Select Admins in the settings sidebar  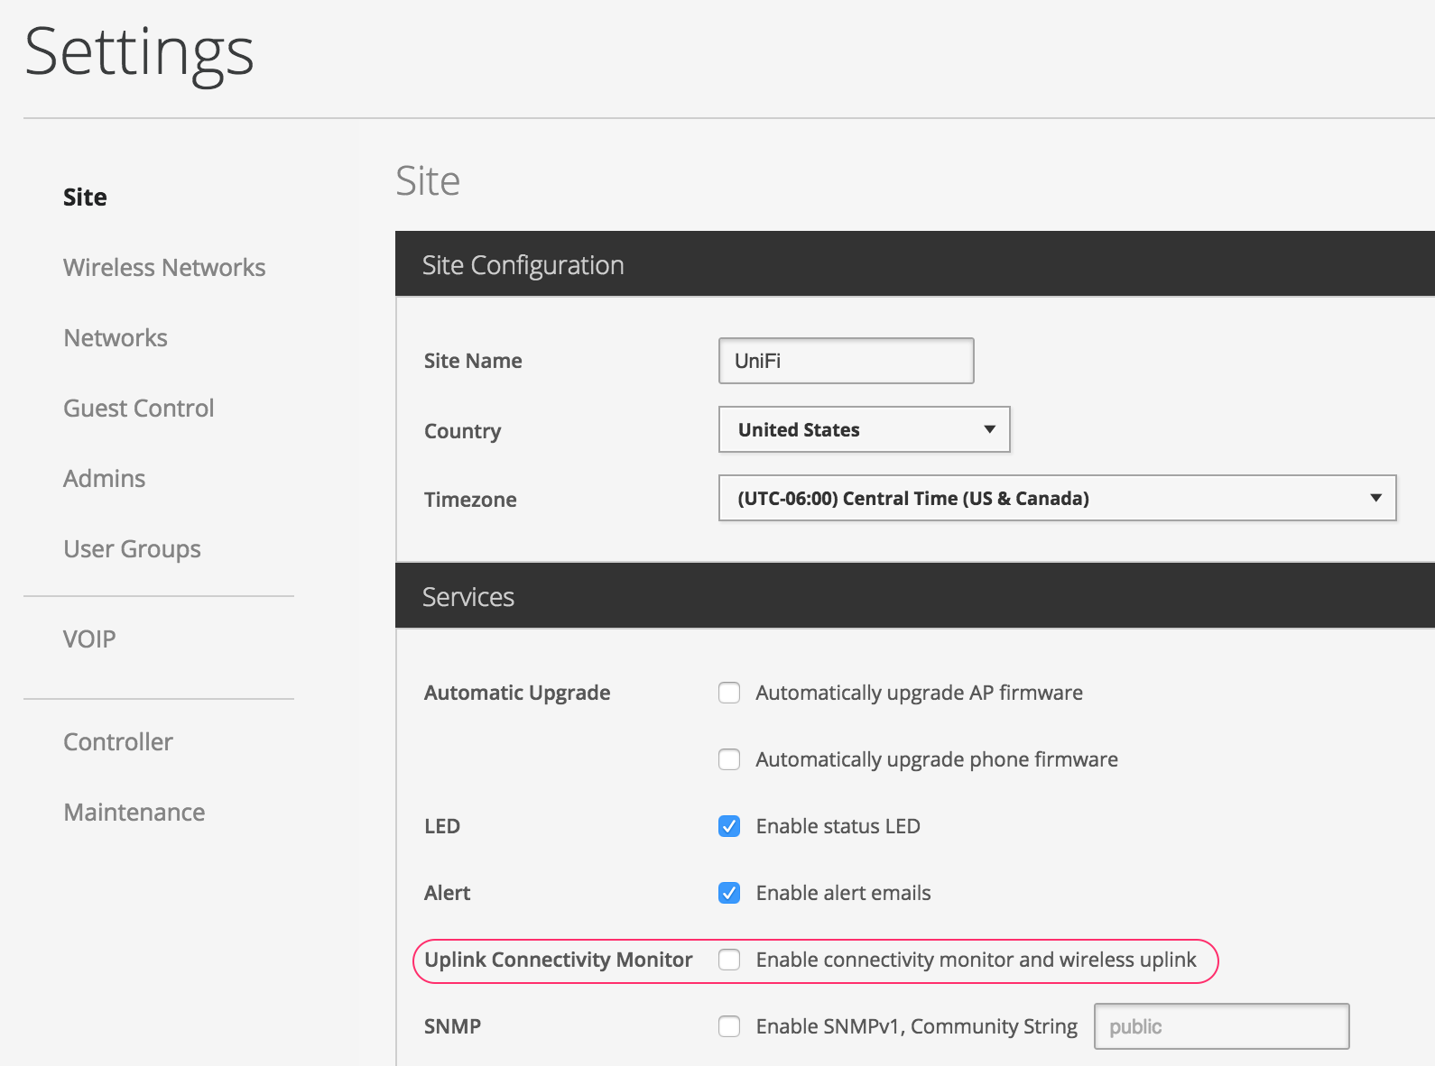tap(104, 479)
